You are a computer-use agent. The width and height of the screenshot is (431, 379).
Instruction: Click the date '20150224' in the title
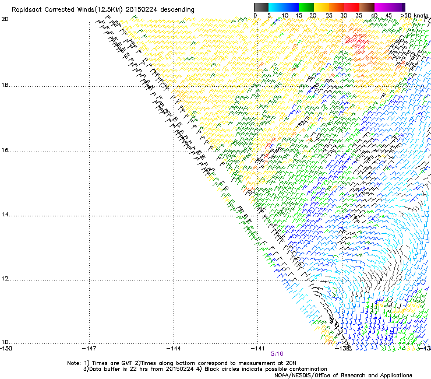point(142,10)
